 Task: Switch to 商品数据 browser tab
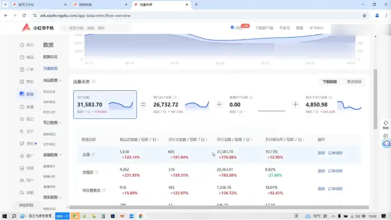[x=100, y=4]
